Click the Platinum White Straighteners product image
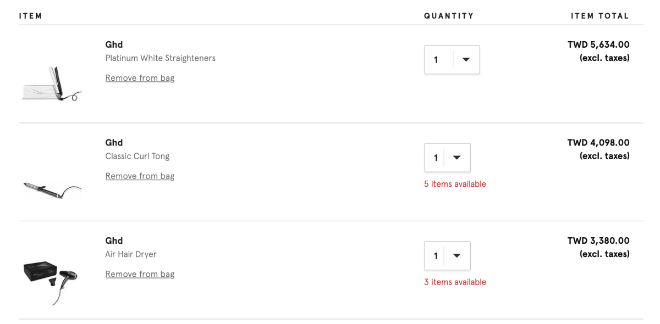660x324 pixels. 52,84
